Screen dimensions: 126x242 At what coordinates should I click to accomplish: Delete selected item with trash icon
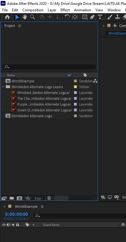coord(49,198)
